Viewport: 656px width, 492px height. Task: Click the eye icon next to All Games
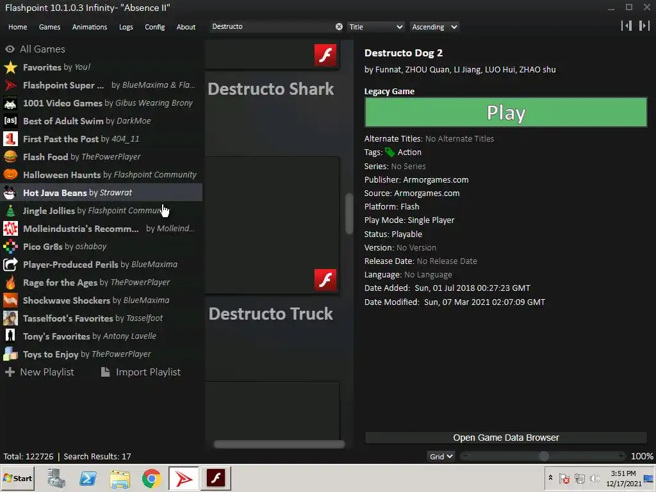(10, 49)
